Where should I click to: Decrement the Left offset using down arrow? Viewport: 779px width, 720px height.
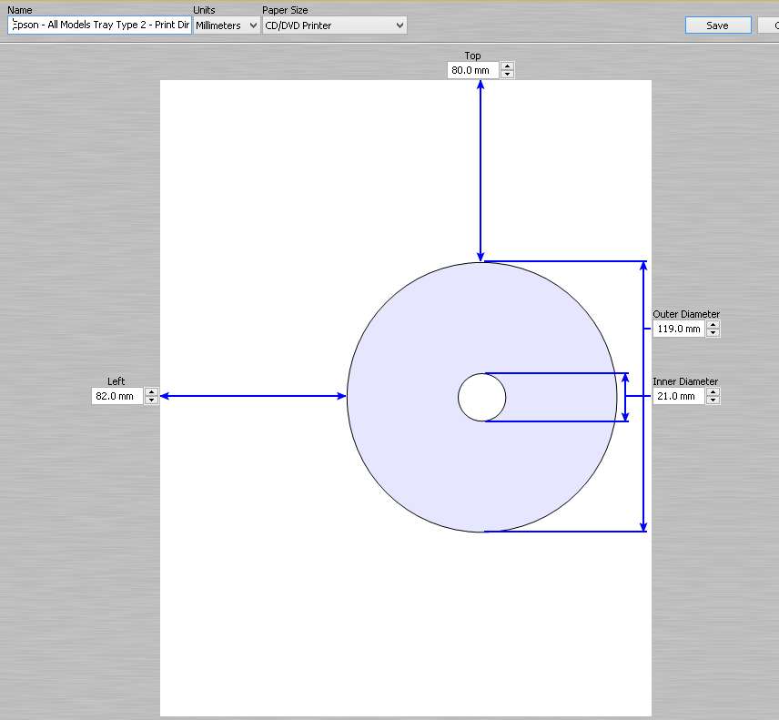click(x=151, y=400)
